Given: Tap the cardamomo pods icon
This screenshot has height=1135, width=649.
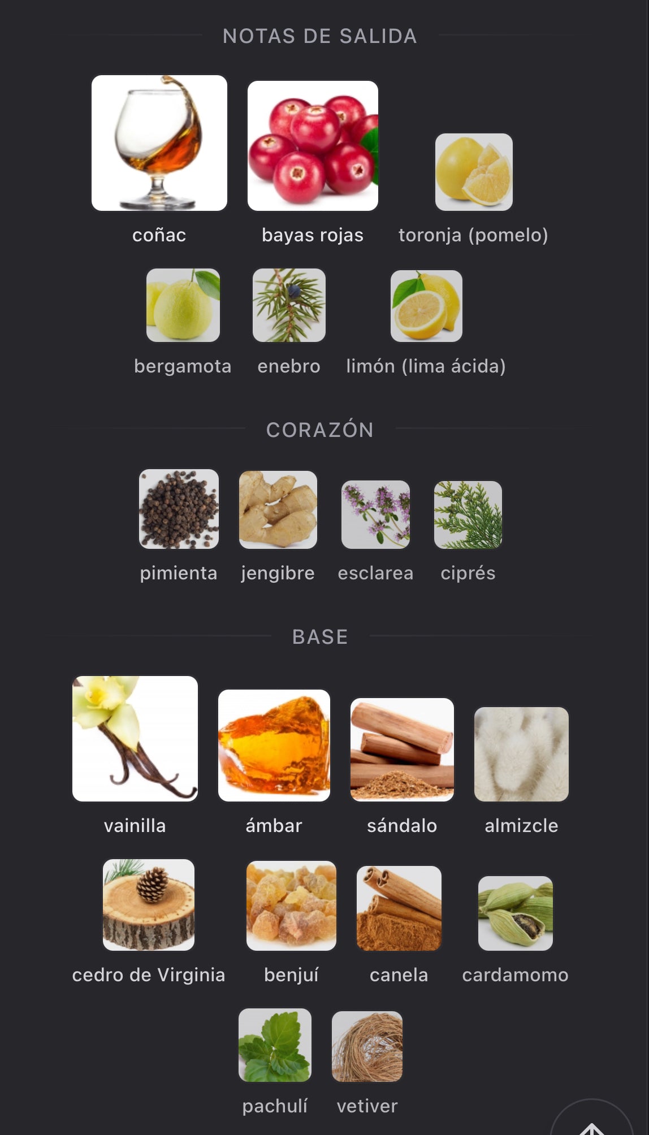Looking at the screenshot, I should pos(516,913).
